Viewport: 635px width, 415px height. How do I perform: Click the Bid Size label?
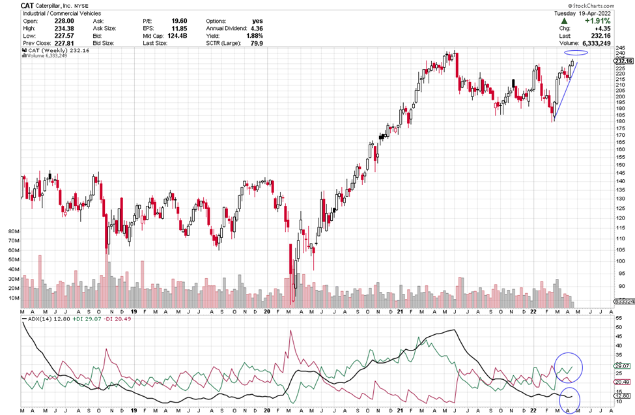(x=104, y=43)
